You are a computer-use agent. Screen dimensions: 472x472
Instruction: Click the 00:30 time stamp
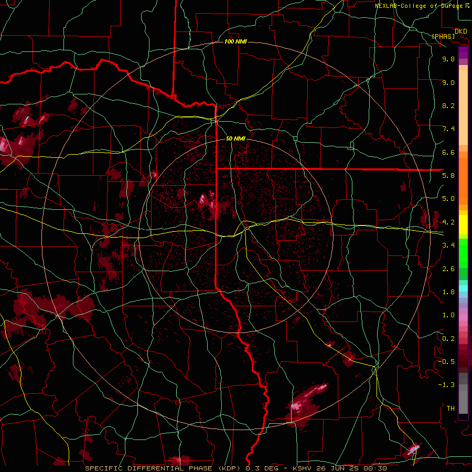(377, 468)
